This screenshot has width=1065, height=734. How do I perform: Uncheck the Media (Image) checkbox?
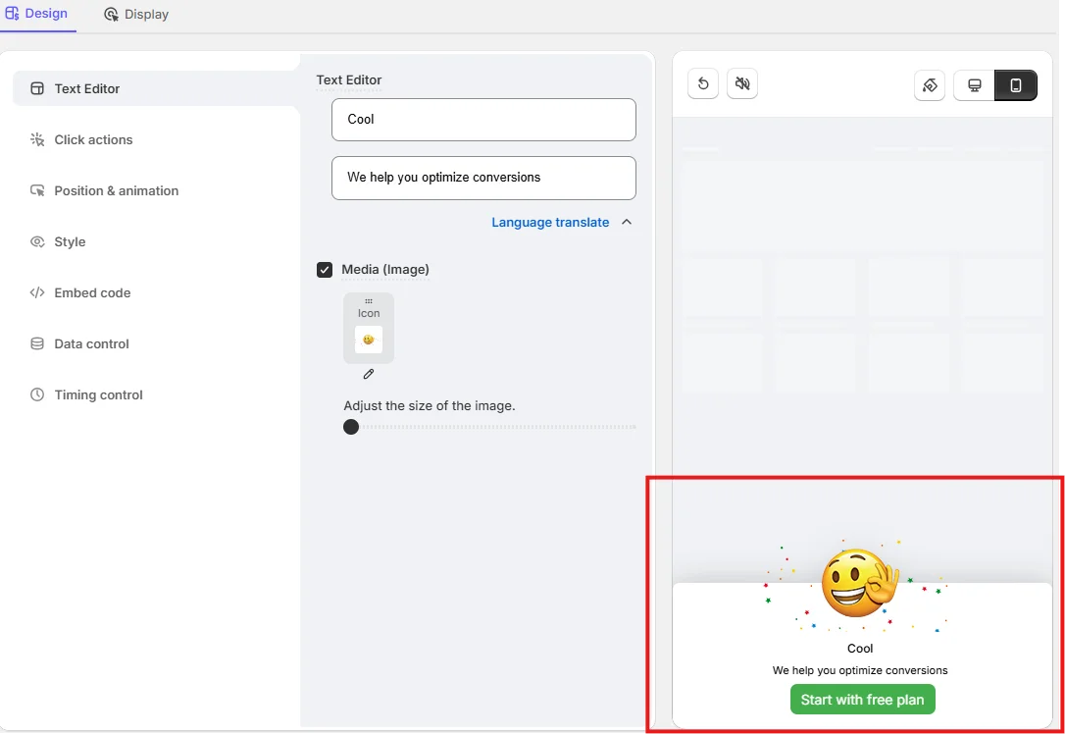click(325, 270)
